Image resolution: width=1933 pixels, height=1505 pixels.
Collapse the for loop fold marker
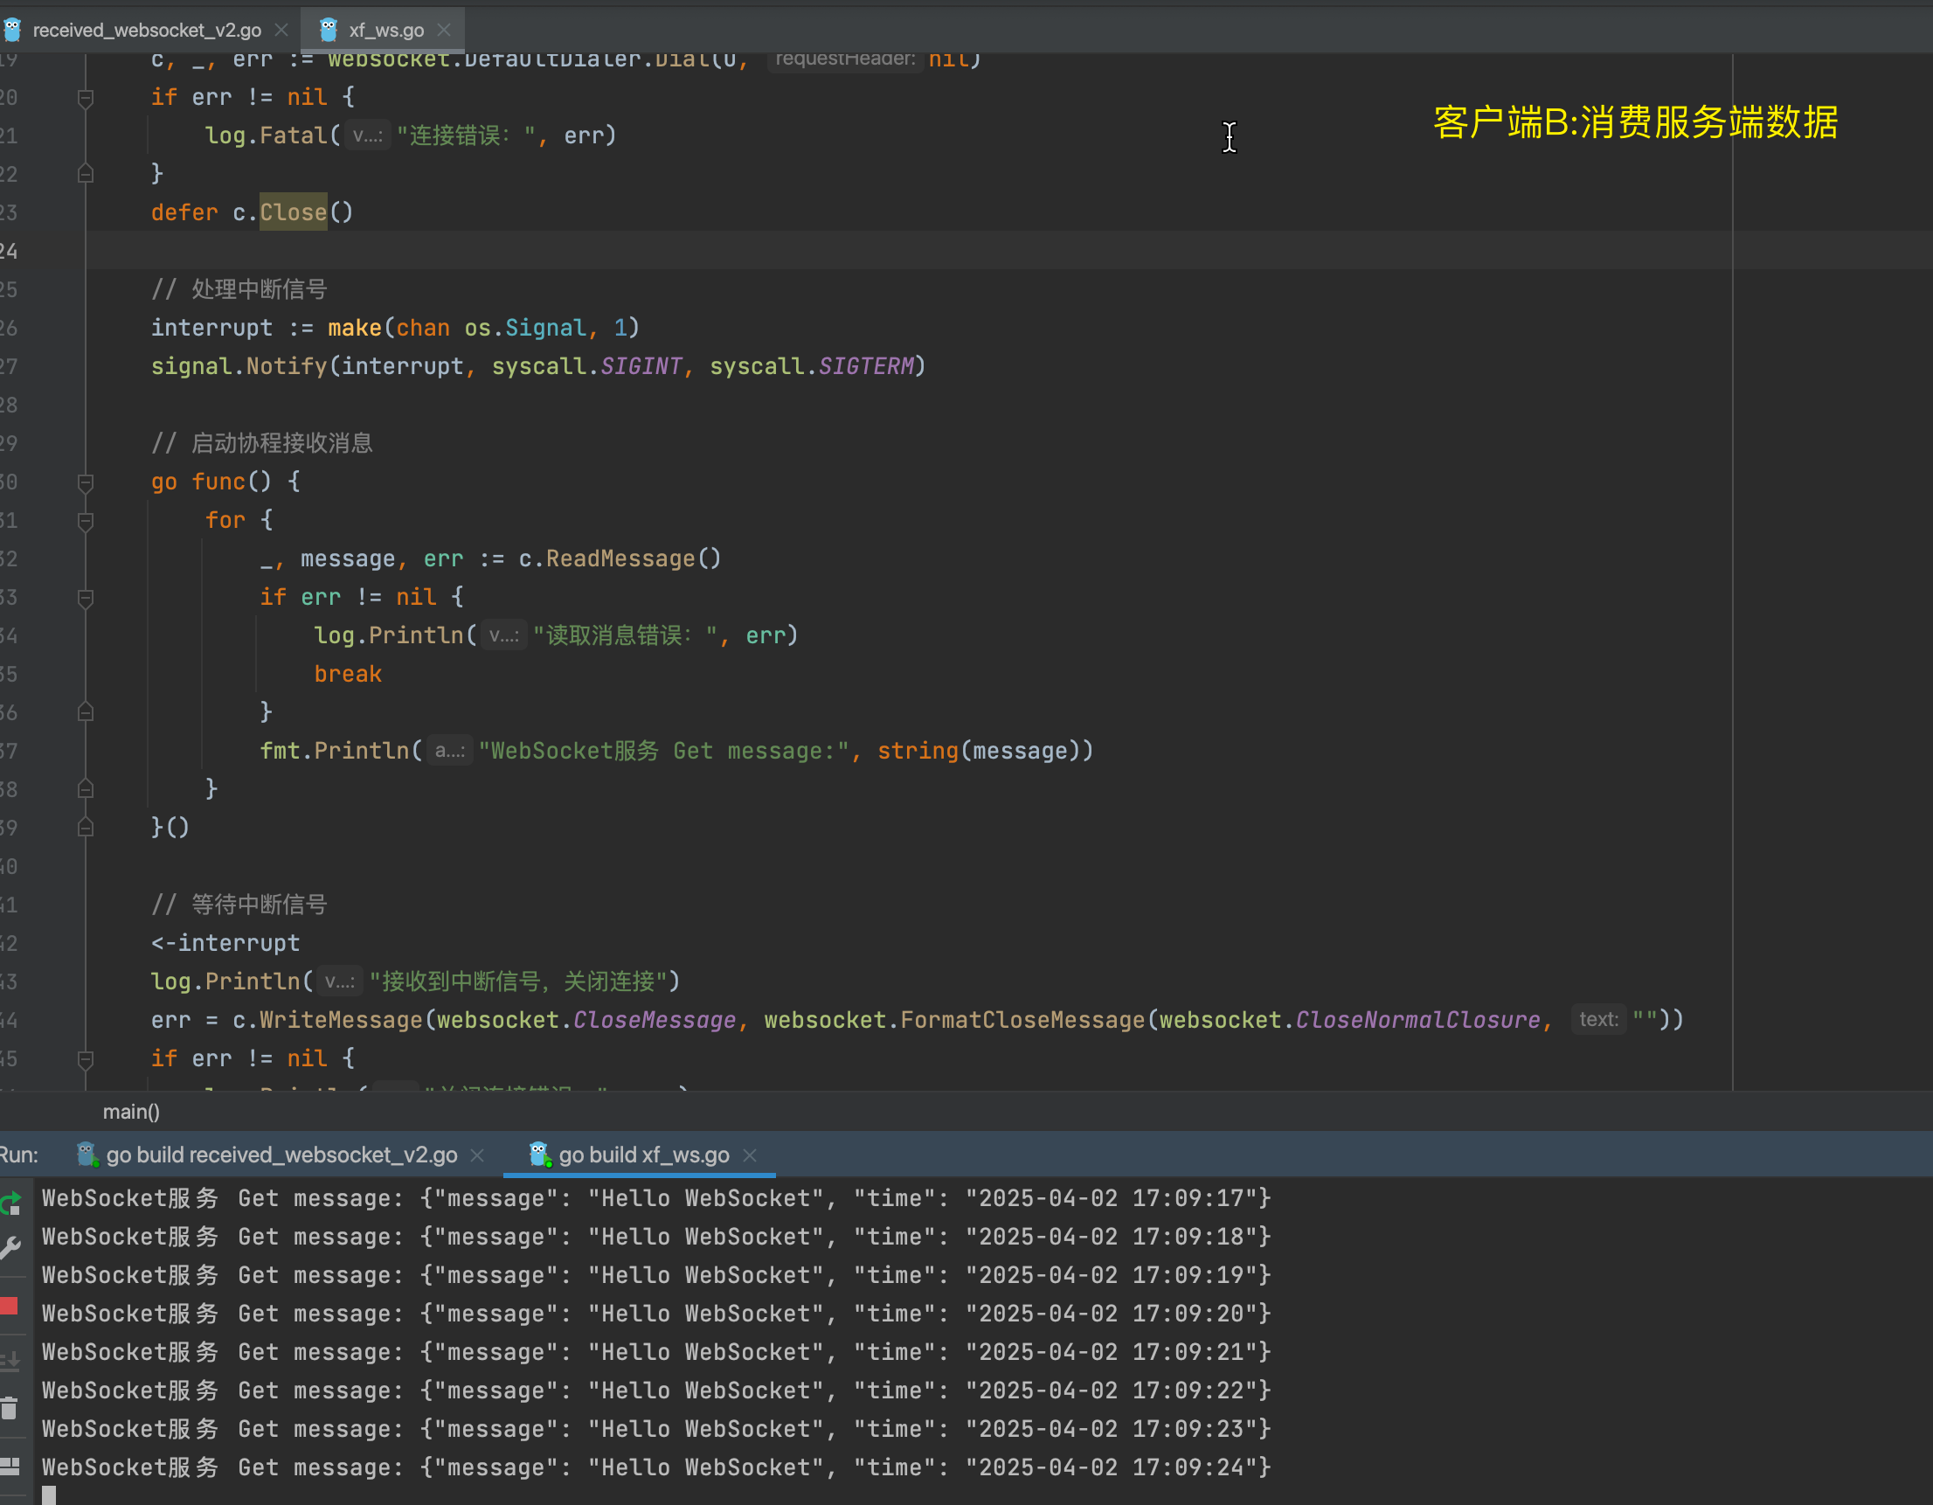86,521
